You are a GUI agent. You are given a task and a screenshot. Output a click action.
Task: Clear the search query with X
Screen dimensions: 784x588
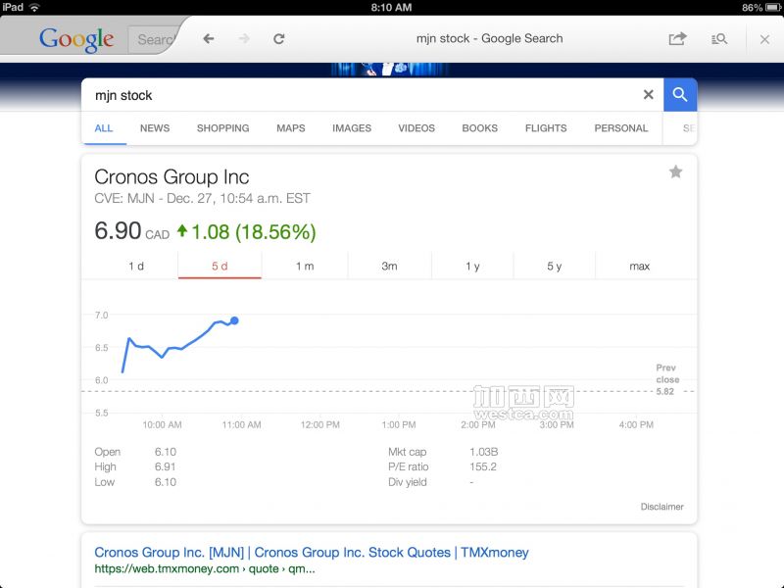point(648,95)
